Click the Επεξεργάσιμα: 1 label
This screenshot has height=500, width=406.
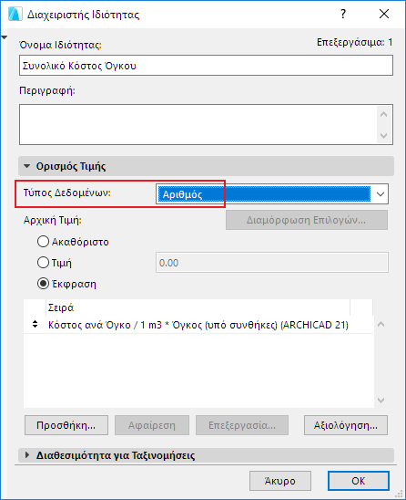(355, 42)
